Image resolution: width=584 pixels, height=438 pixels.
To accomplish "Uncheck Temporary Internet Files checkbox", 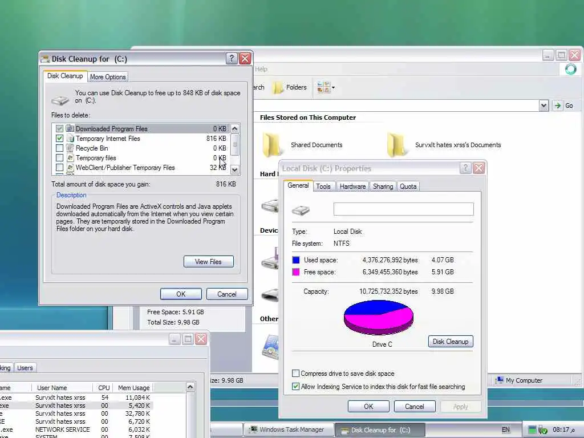I will pos(59,138).
